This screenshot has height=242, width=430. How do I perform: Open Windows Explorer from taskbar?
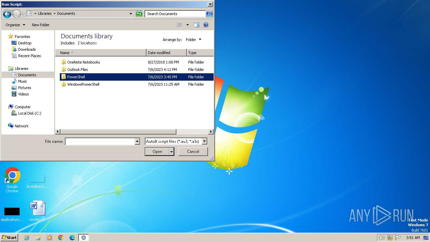click(x=38, y=238)
